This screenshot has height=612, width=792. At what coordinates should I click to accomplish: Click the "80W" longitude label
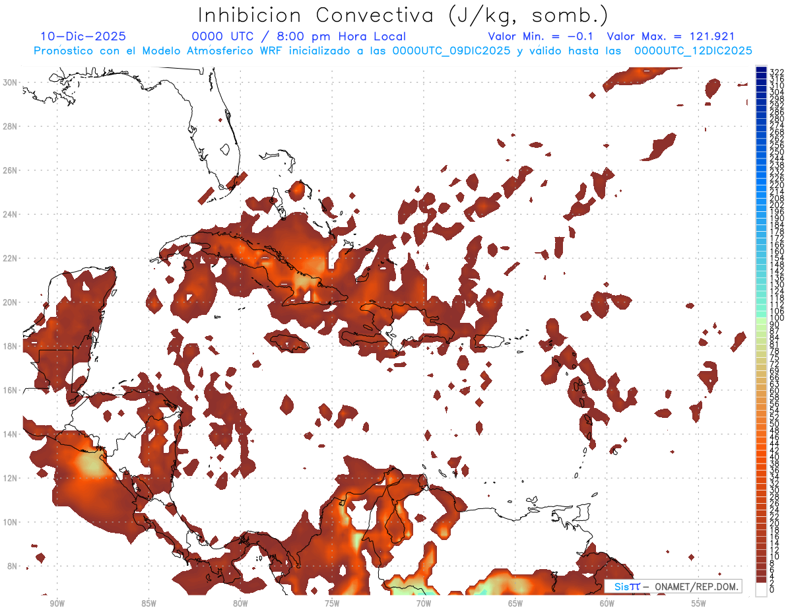[x=240, y=603]
